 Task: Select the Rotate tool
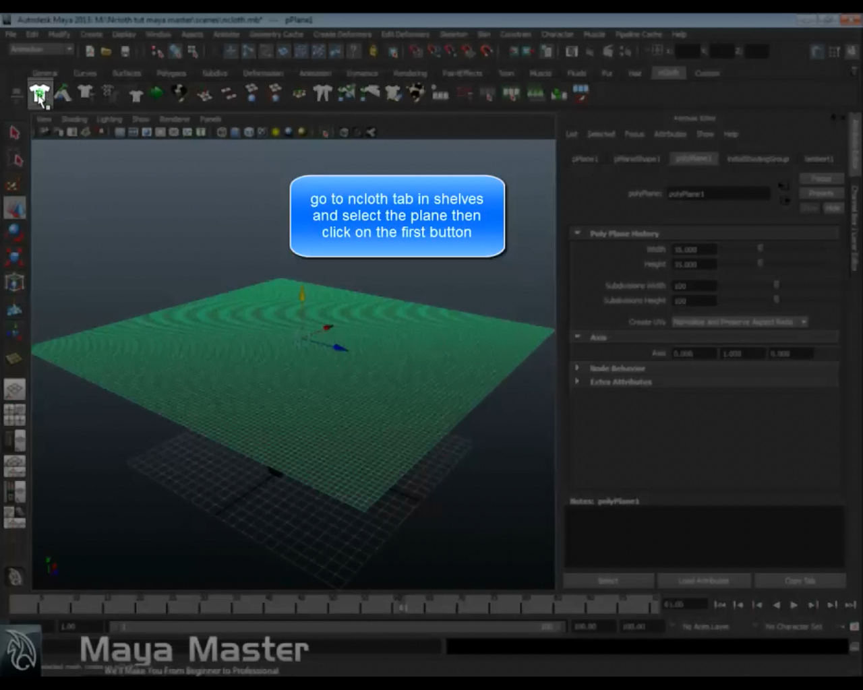[15, 232]
